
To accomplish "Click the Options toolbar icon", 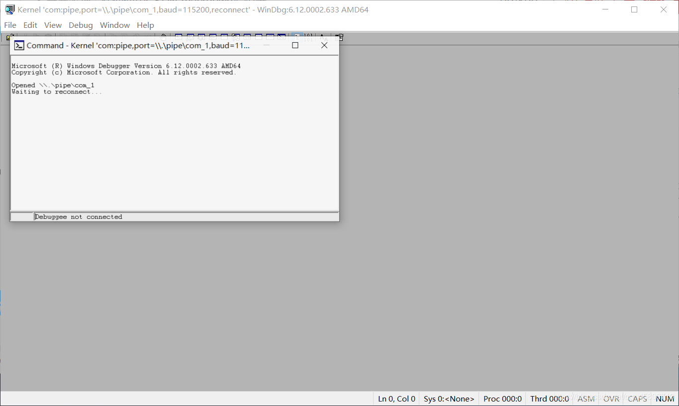I will [339, 37].
